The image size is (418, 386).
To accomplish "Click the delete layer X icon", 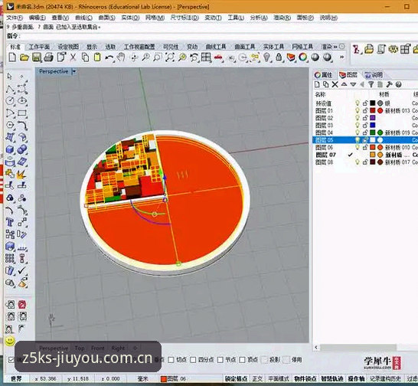I will pyautogui.click(x=335, y=84).
